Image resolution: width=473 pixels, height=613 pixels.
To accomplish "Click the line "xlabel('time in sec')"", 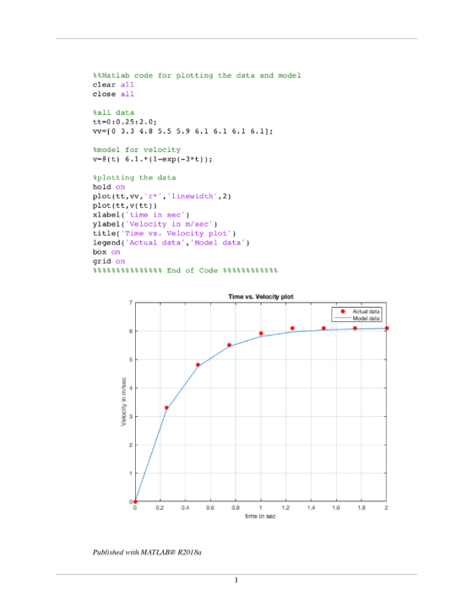I will coord(141,215).
